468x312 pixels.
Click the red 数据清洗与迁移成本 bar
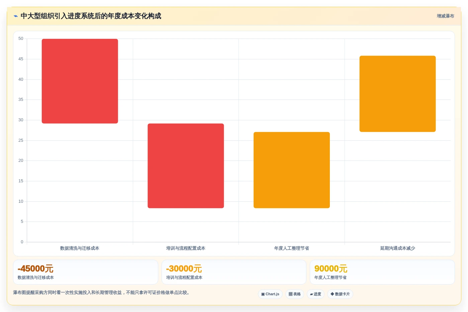(80, 81)
